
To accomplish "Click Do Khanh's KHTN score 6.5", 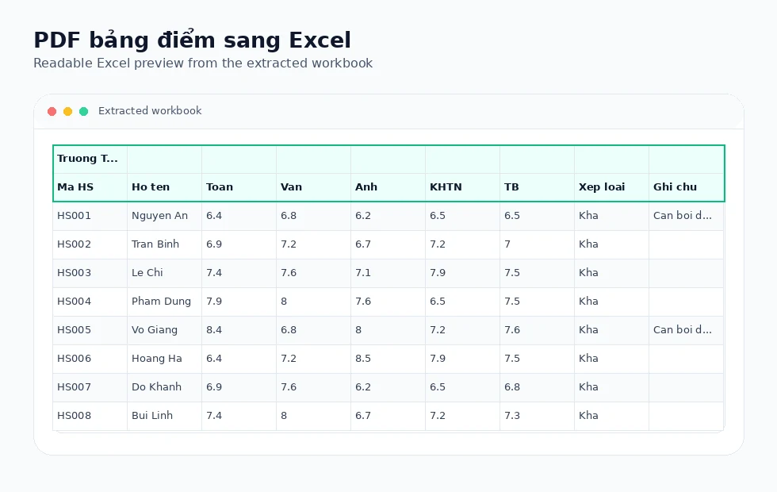I will coord(462,387).
